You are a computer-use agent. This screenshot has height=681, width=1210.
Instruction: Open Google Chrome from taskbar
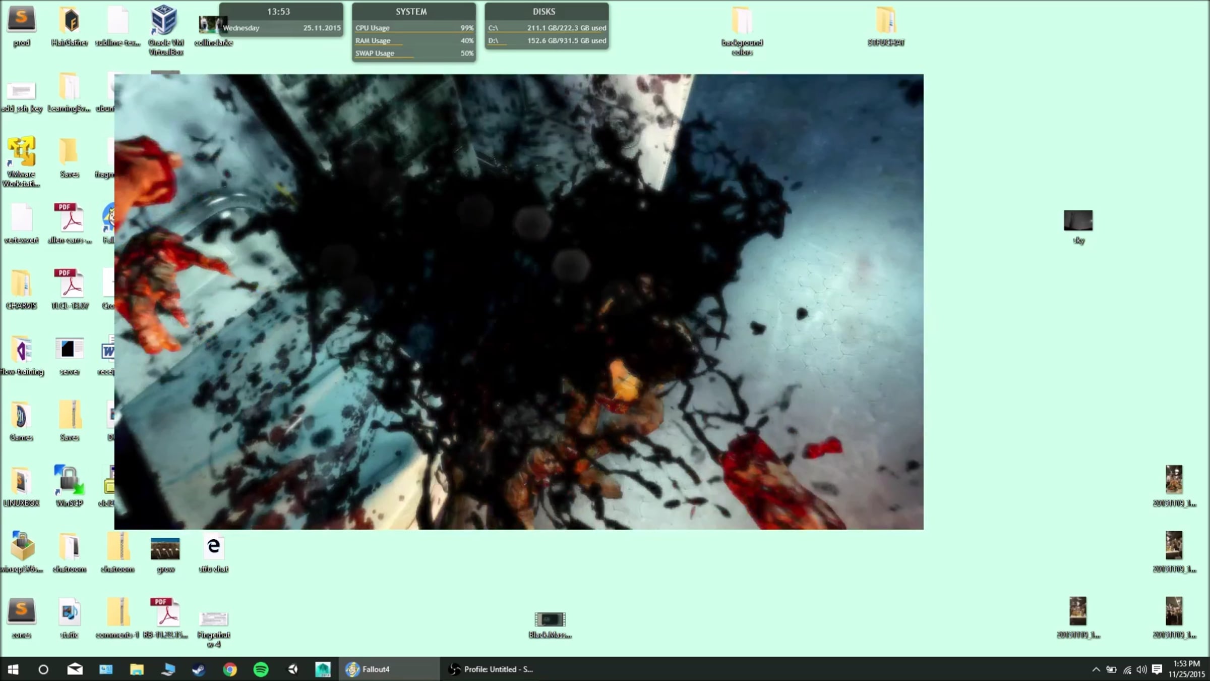tap(230, 669)
